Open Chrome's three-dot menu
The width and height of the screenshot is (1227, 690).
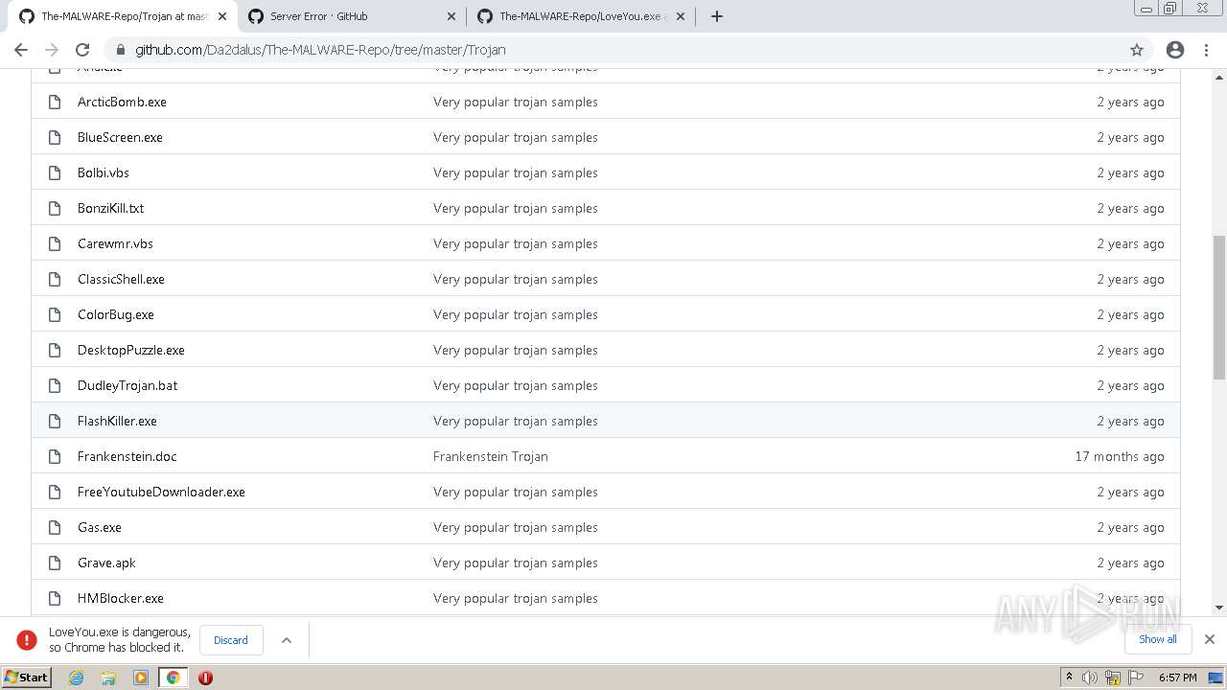[1206, 50]
